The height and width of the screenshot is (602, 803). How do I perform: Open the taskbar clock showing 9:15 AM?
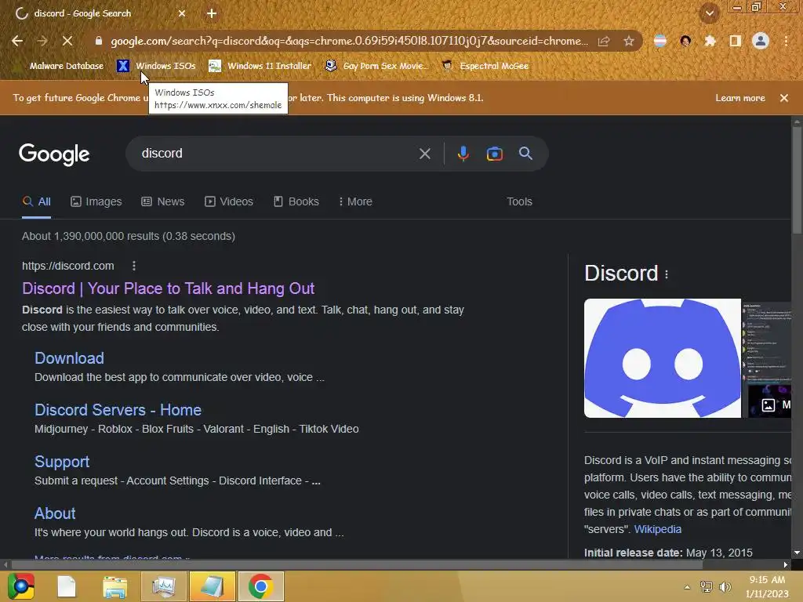[x=767, y=586]
